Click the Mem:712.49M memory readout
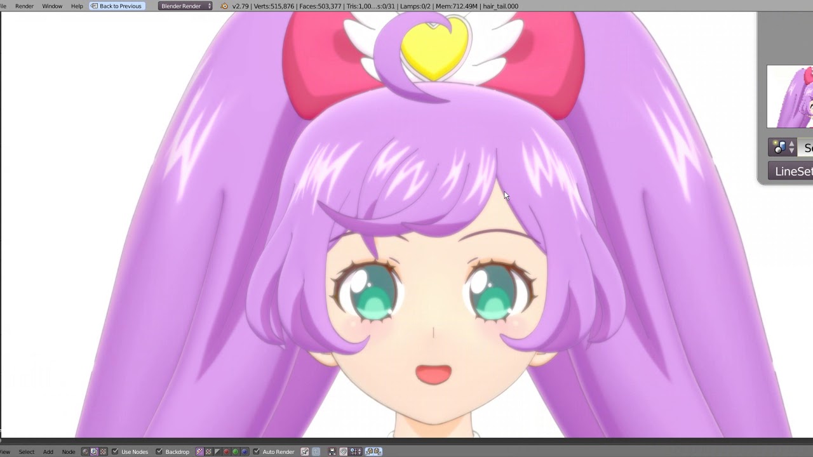Image resolution: width=813 pixels, height=457 pixels. pos(457,6)
